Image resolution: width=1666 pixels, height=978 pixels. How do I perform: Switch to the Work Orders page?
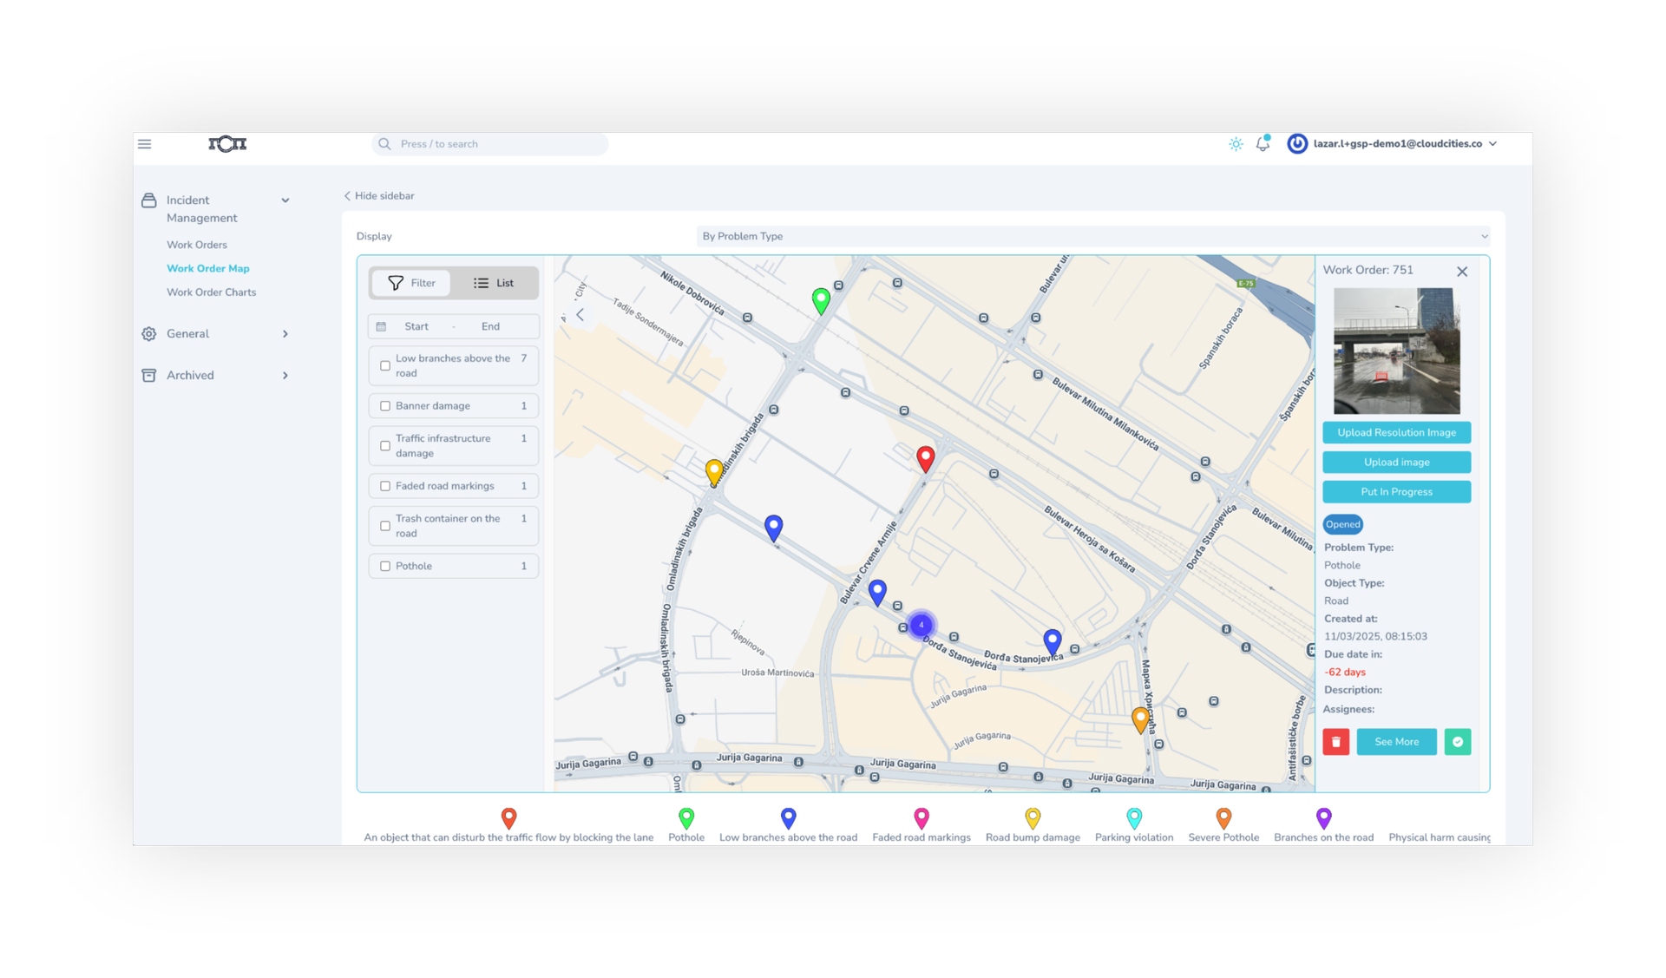(x=197, y=244)
